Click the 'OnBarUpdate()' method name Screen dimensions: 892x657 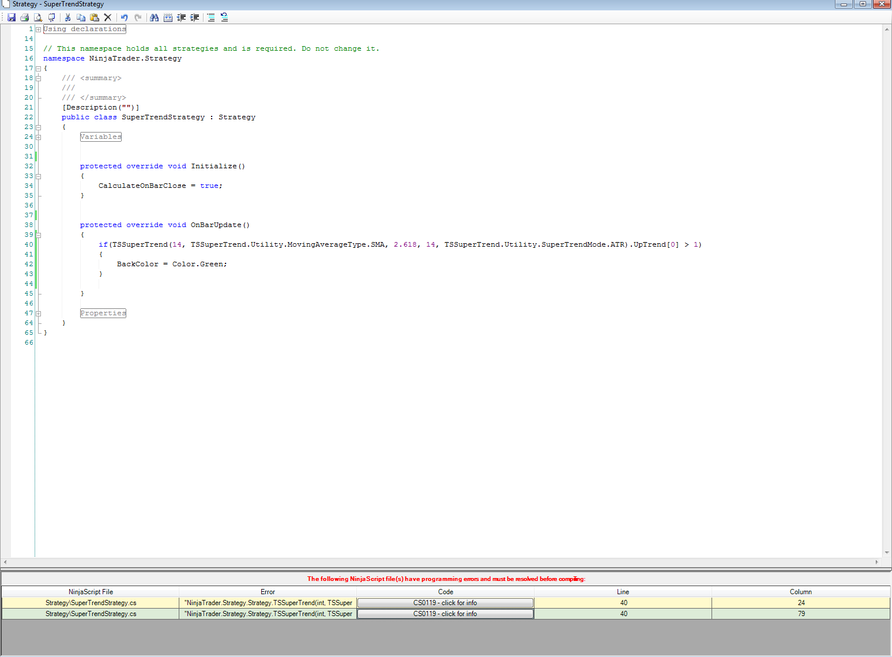220,225
